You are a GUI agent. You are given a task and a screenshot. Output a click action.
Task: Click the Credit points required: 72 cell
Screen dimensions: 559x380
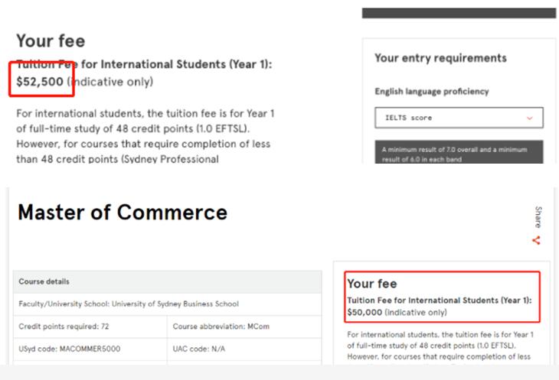point(89,326)
